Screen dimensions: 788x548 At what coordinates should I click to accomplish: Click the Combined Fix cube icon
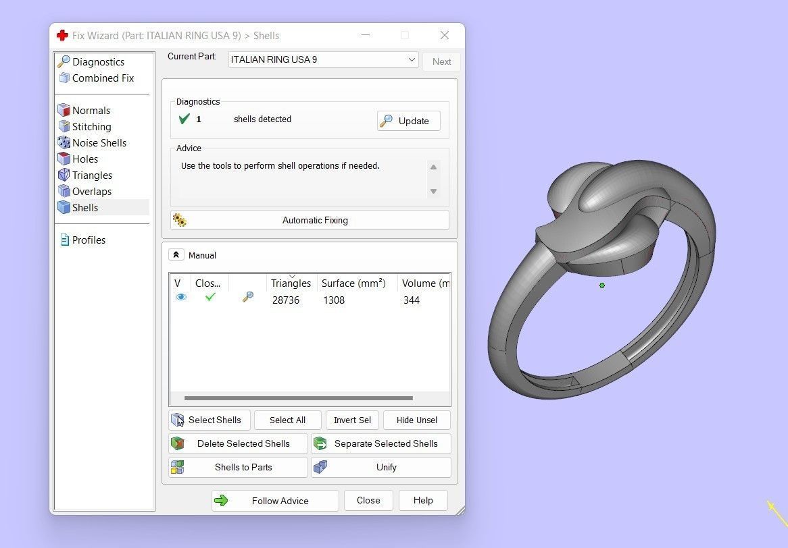coord(64,78)
